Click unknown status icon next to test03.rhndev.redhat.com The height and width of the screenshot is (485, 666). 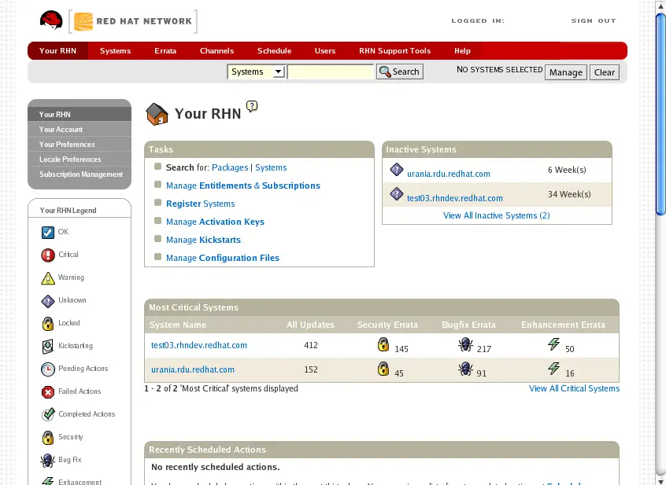tap(397, 194)
